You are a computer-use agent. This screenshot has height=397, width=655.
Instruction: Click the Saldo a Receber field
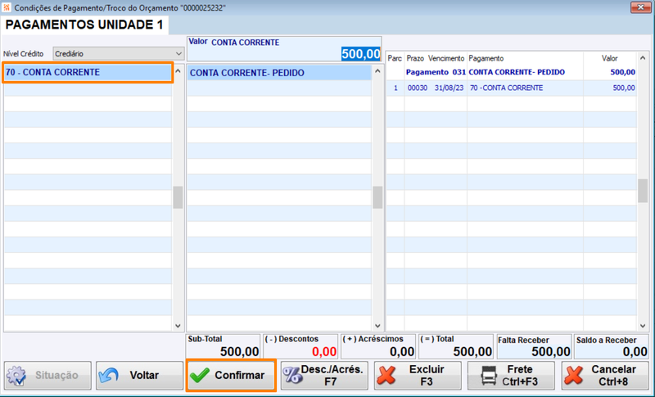click(612, 346)
